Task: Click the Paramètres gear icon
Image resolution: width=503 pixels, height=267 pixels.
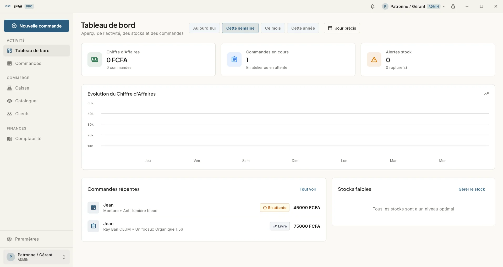Action: point(9,239)
